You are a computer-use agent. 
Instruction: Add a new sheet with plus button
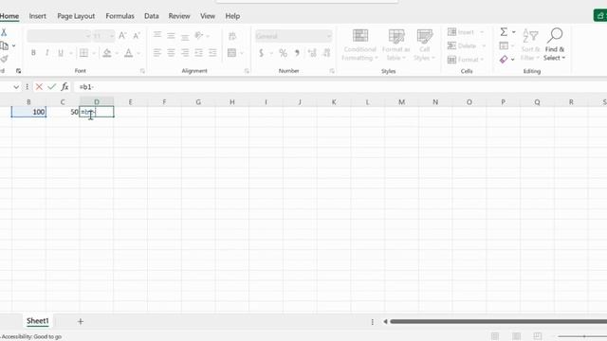[81, 321]
